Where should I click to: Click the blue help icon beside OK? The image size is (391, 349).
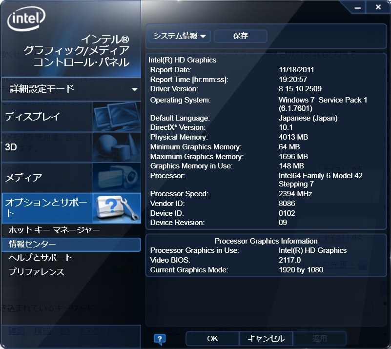(x=160, y=339)
